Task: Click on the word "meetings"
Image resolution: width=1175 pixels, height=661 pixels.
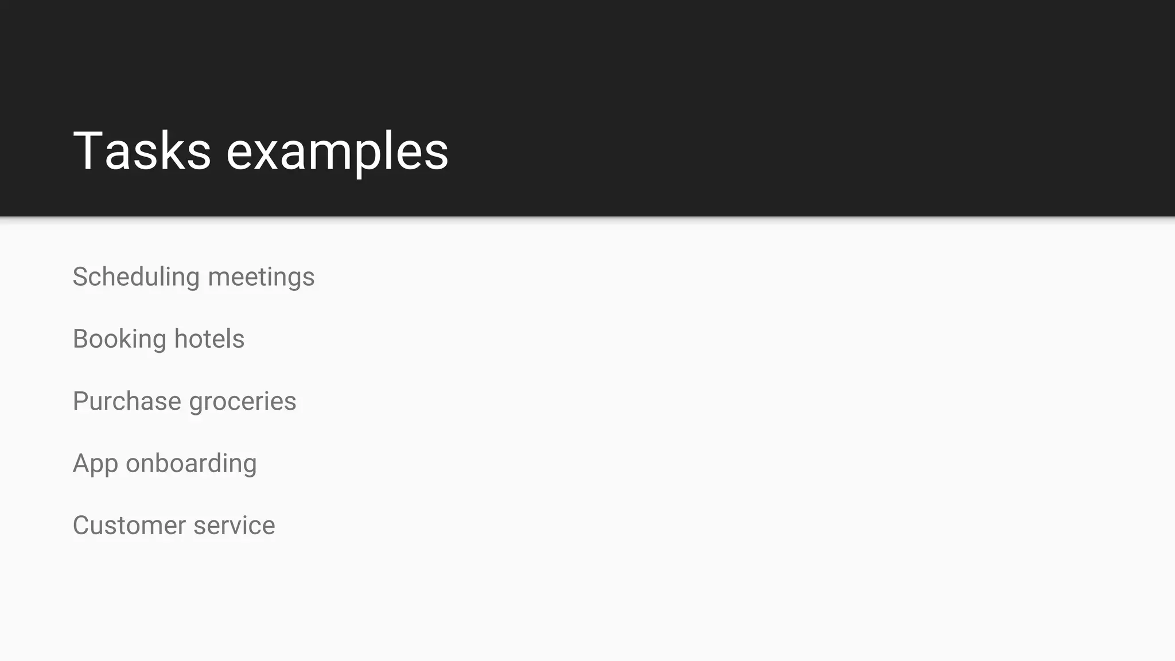Action: (261, 277)
